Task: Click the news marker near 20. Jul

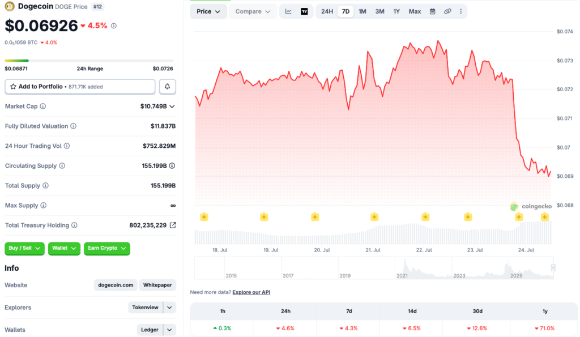Action: [x=315, y=217]
